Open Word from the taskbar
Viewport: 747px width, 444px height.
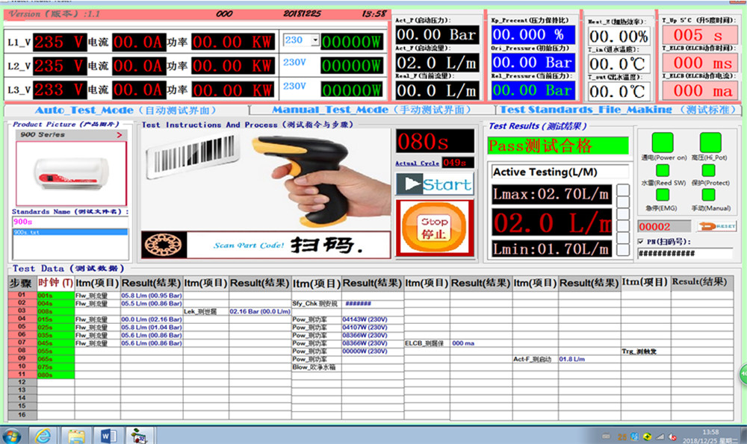click(x=105, y=435)
